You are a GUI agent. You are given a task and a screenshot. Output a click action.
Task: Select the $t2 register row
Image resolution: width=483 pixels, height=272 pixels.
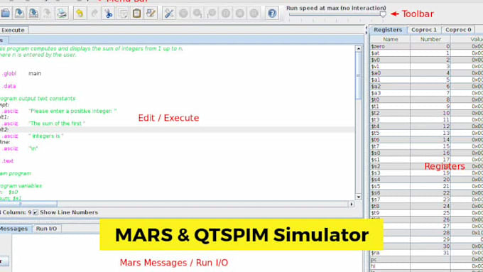pos(427,113)
